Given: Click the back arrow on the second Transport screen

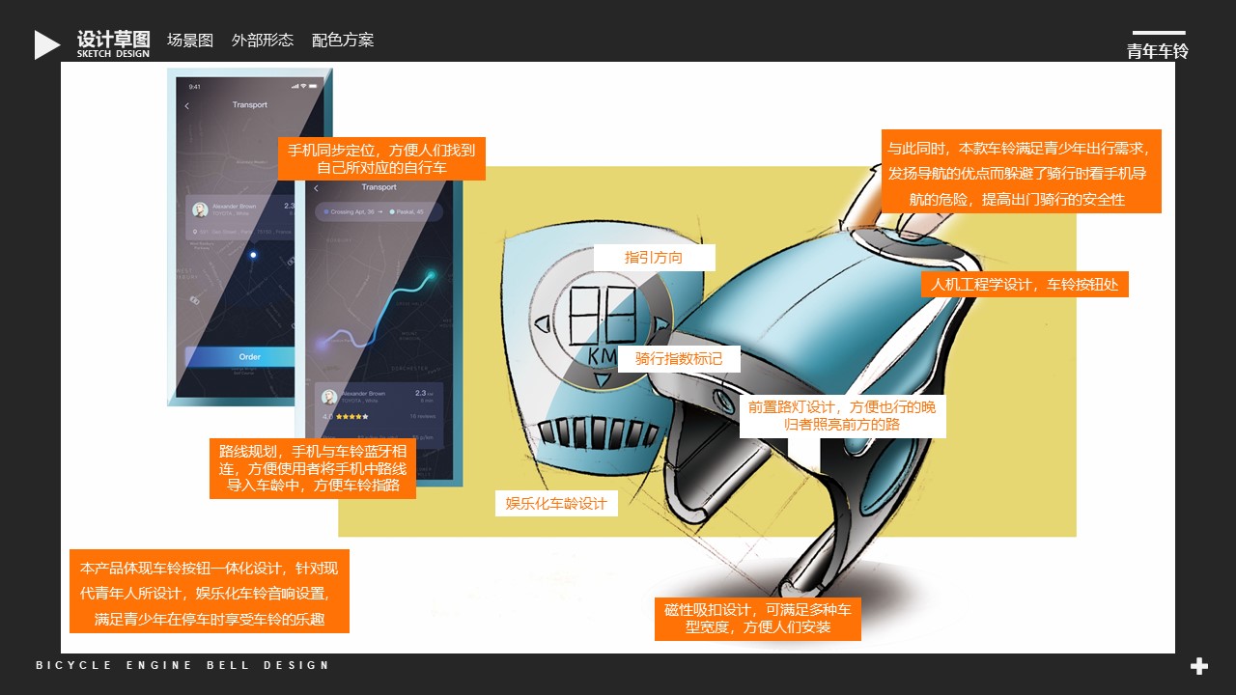Looking at the screenshot, I should pos(316,188).
